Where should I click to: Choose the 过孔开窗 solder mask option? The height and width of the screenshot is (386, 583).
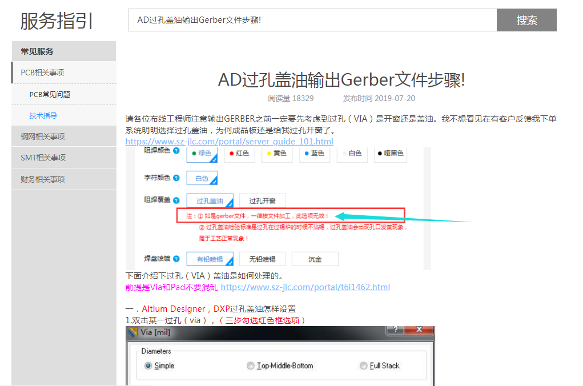coord(262,201)
